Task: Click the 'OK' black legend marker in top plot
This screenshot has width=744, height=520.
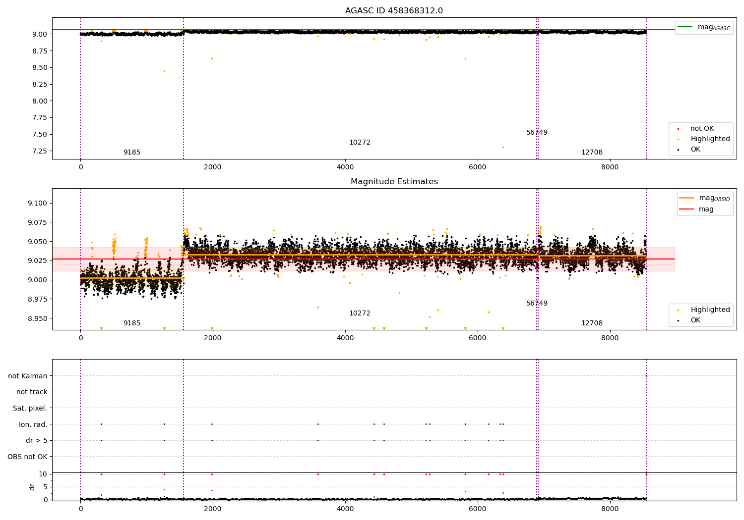Action: (678, 150)
